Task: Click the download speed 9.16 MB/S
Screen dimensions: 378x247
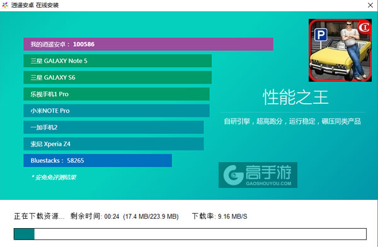Action: point(232,216)
